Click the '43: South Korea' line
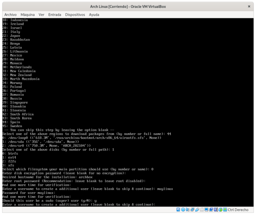256x215 pixels. point(17,118)
